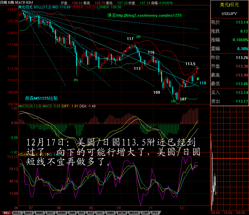
Task: Switch to the ROC indicator tab
Action: coord(50,213)
